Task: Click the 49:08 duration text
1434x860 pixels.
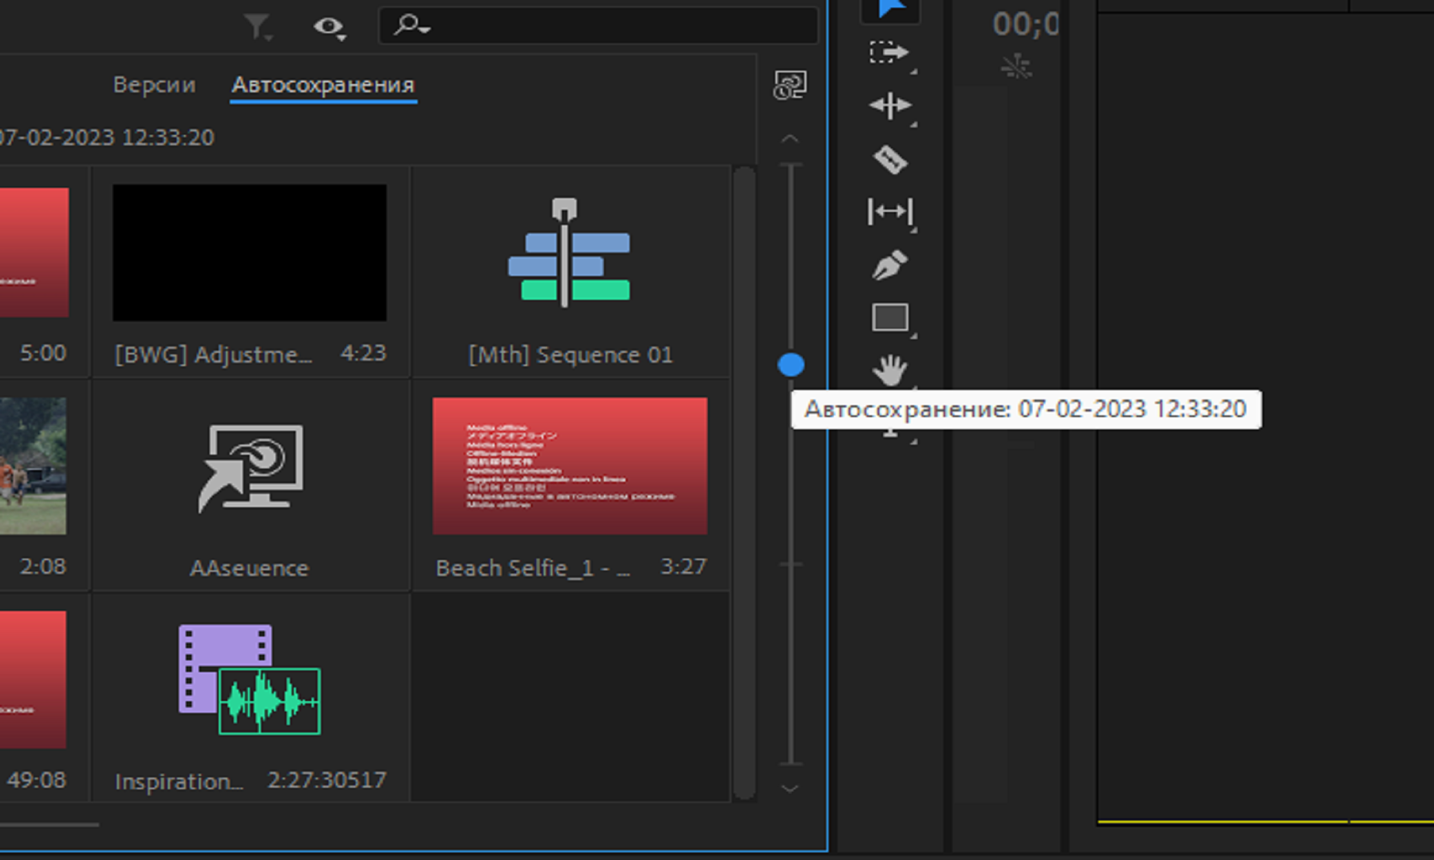Action: tap(36, 780)
